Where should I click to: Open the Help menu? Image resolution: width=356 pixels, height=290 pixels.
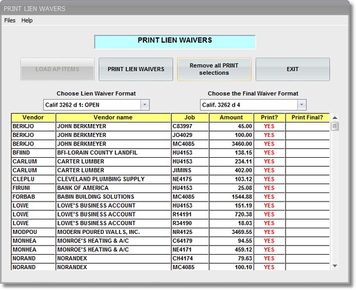coord(27,20)
